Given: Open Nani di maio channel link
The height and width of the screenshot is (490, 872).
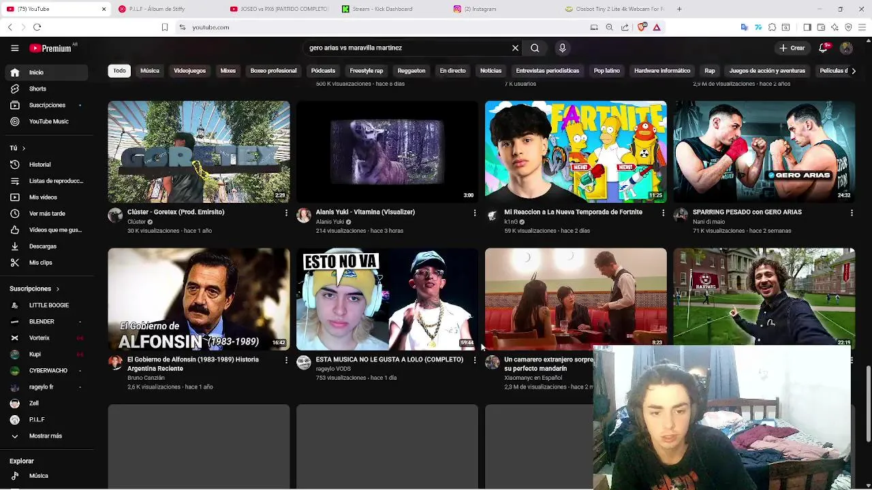Looking at the screenshot, I should click(x=708, y=222).
